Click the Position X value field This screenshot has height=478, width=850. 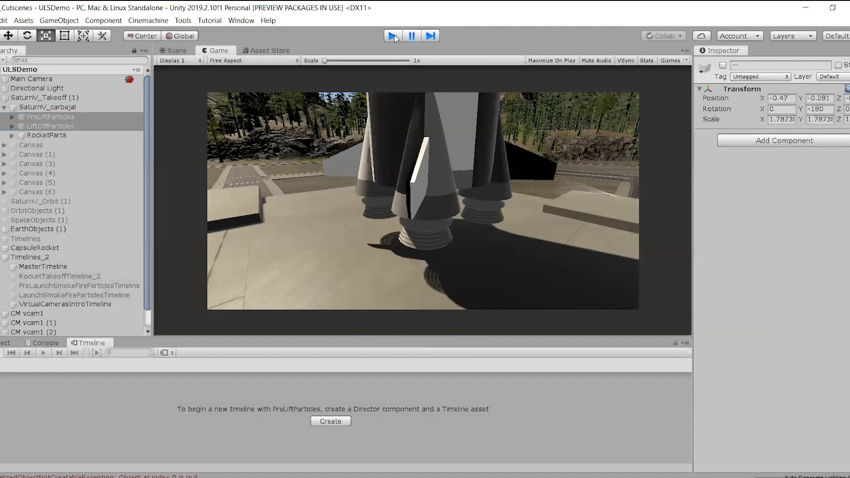pos(781,98)
